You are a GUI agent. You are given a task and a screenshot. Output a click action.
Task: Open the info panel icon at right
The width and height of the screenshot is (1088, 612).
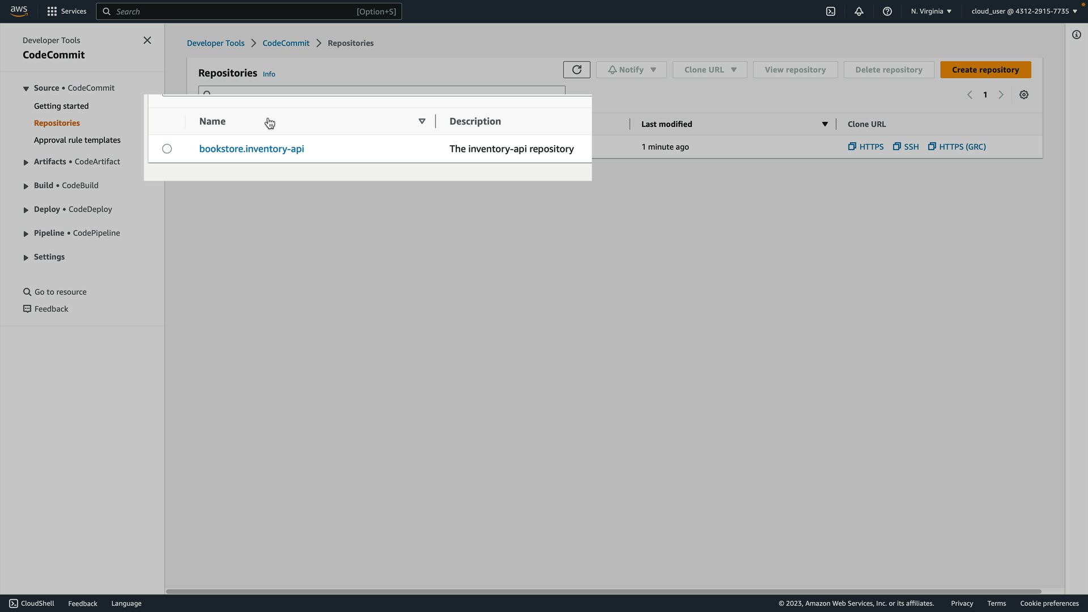coord(1076,35)
